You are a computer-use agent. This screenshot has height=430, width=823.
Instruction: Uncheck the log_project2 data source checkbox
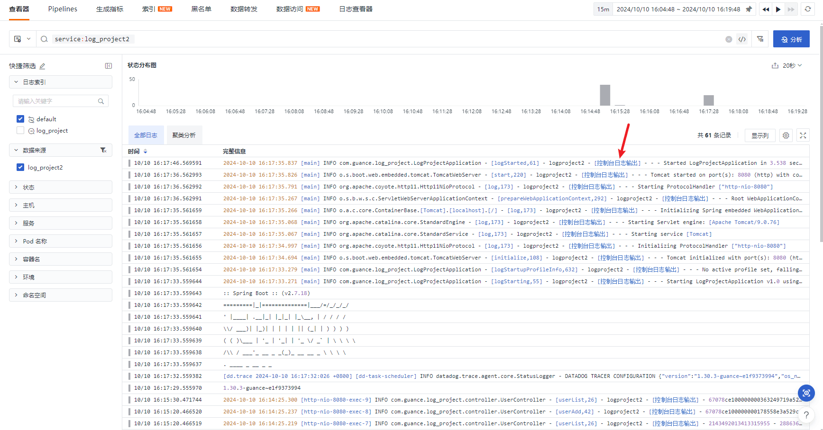point(20,167)
